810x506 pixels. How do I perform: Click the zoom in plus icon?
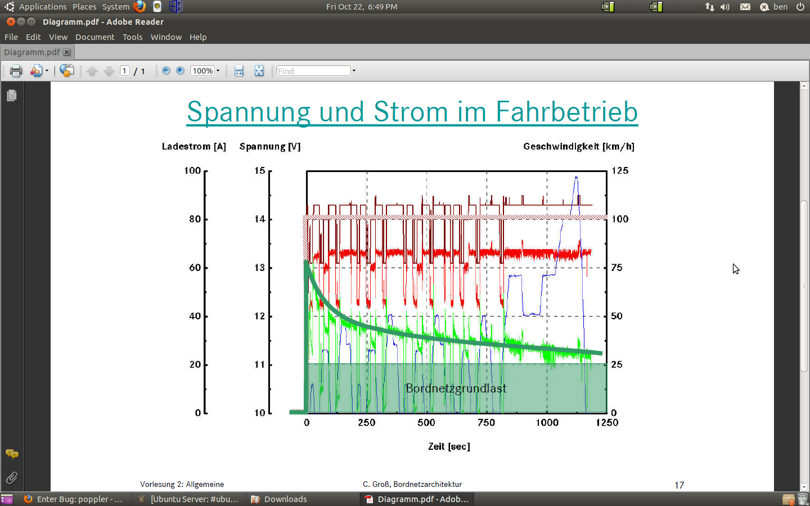click(x=180, y=71)
